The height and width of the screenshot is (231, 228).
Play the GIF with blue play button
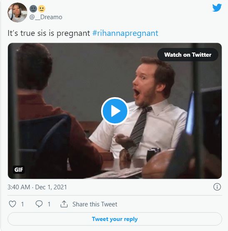click(115, 111)
